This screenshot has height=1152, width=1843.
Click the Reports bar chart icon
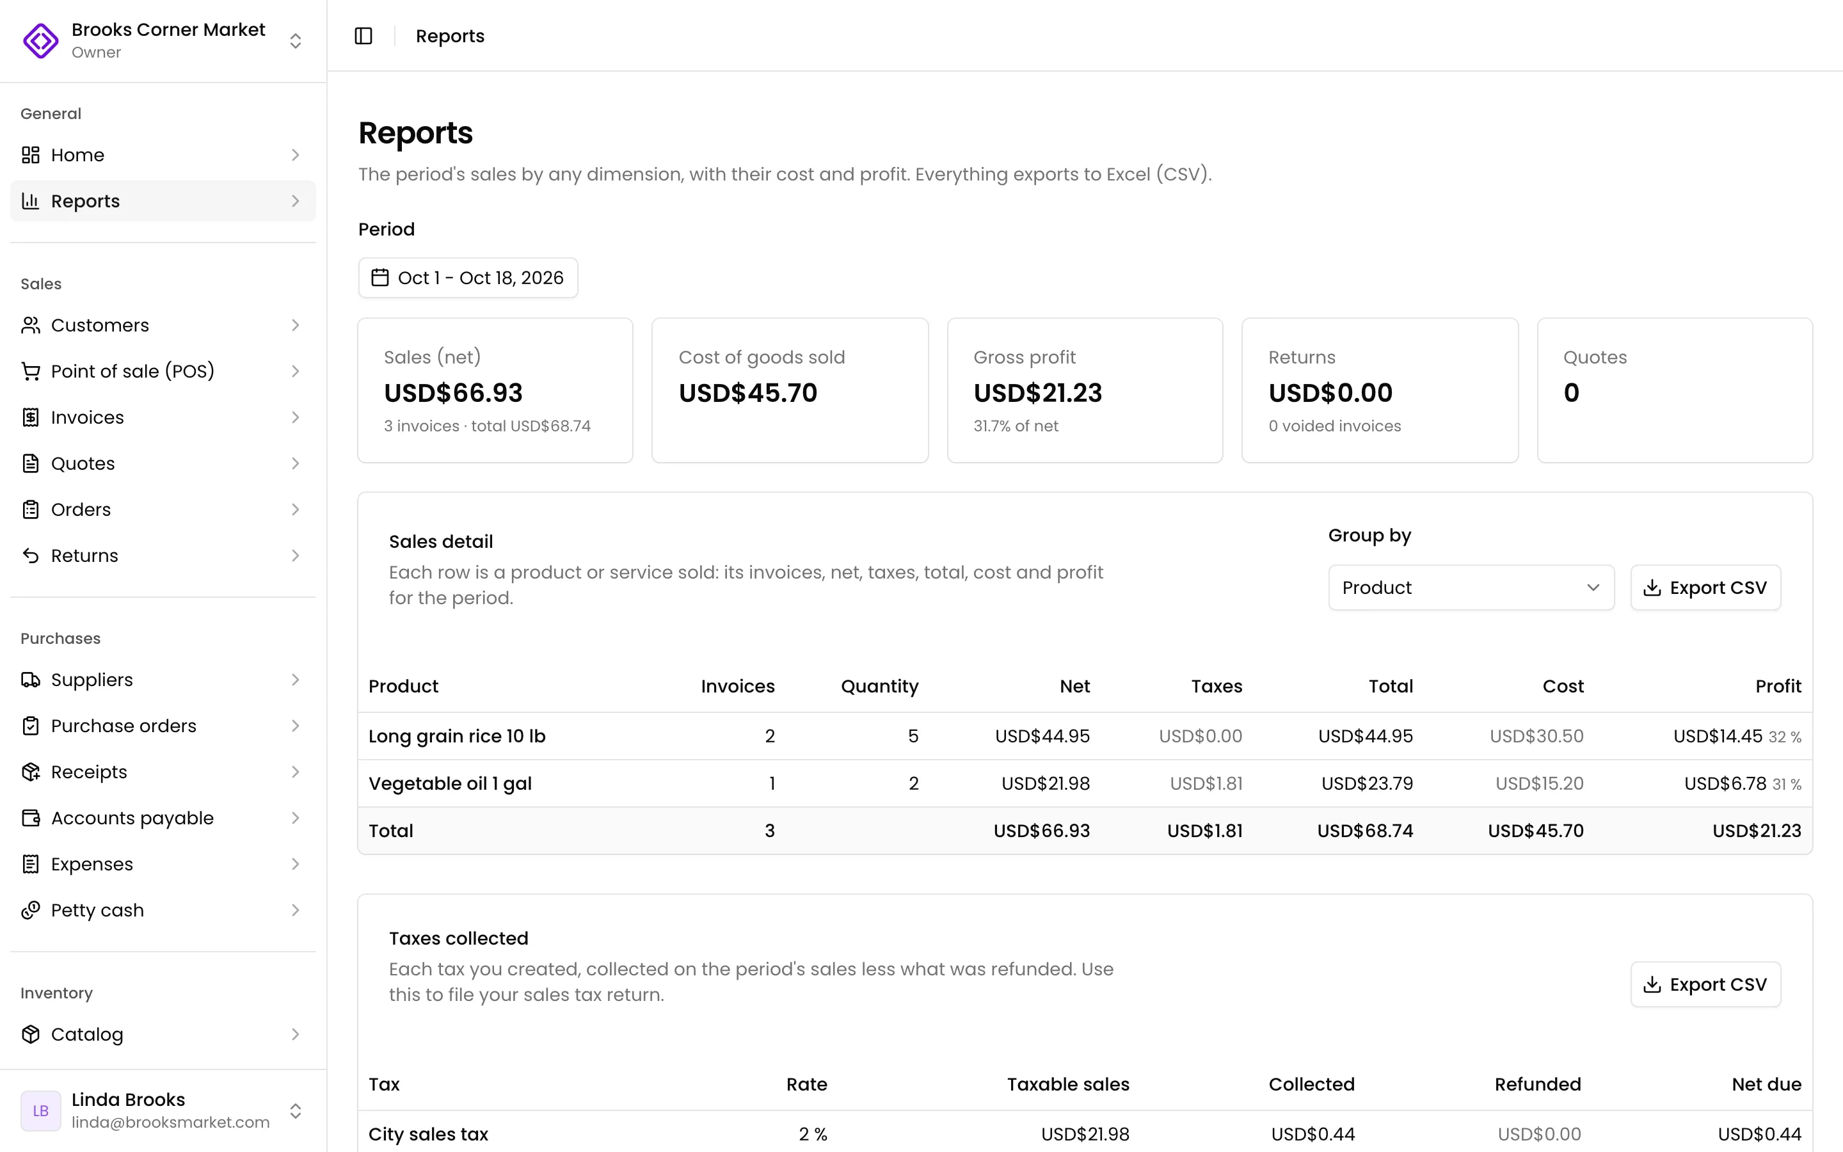31,201
